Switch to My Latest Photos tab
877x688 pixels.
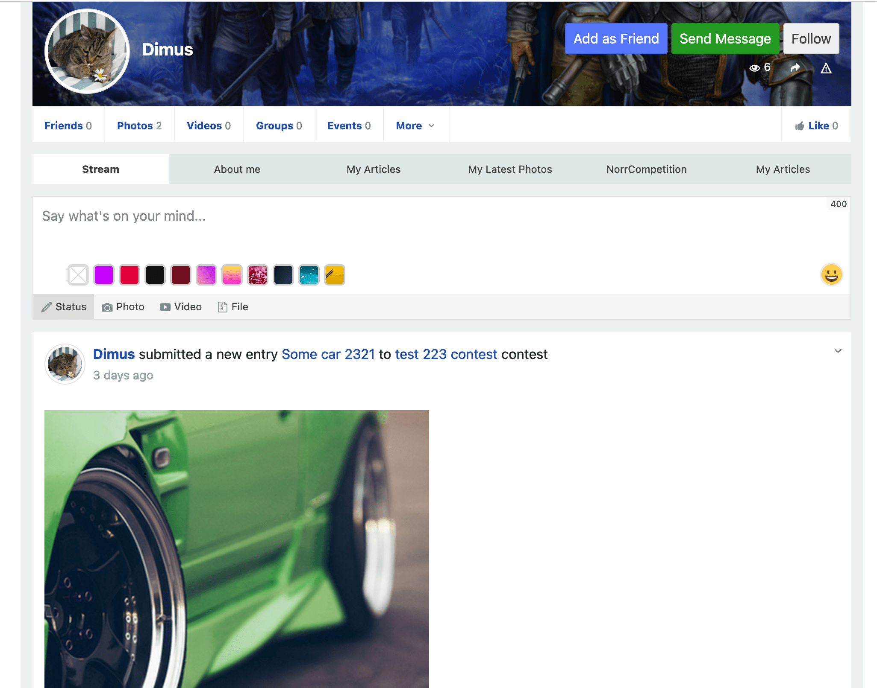(510, 169)
